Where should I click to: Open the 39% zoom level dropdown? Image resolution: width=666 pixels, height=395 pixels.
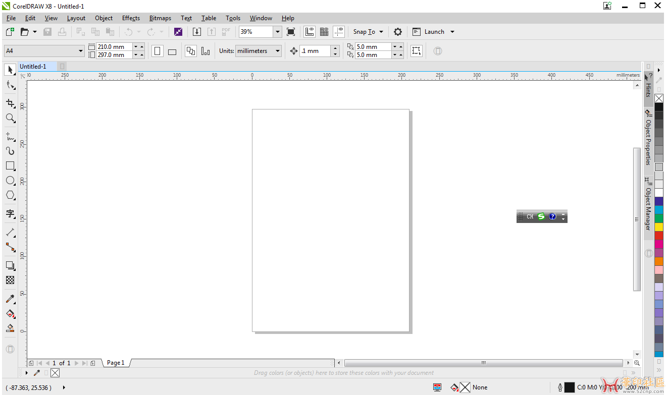tap(277, 32)
